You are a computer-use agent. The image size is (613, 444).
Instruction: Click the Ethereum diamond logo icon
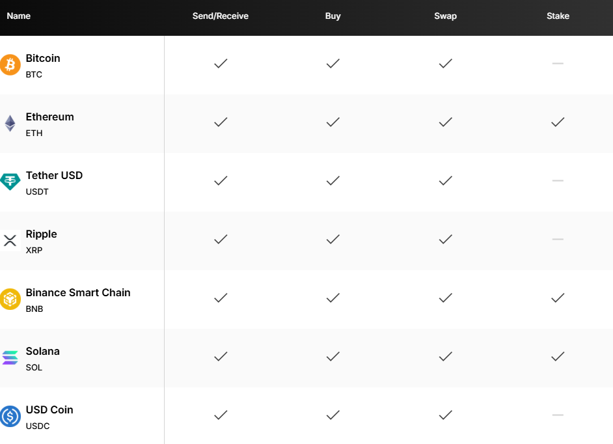[10, 123]
